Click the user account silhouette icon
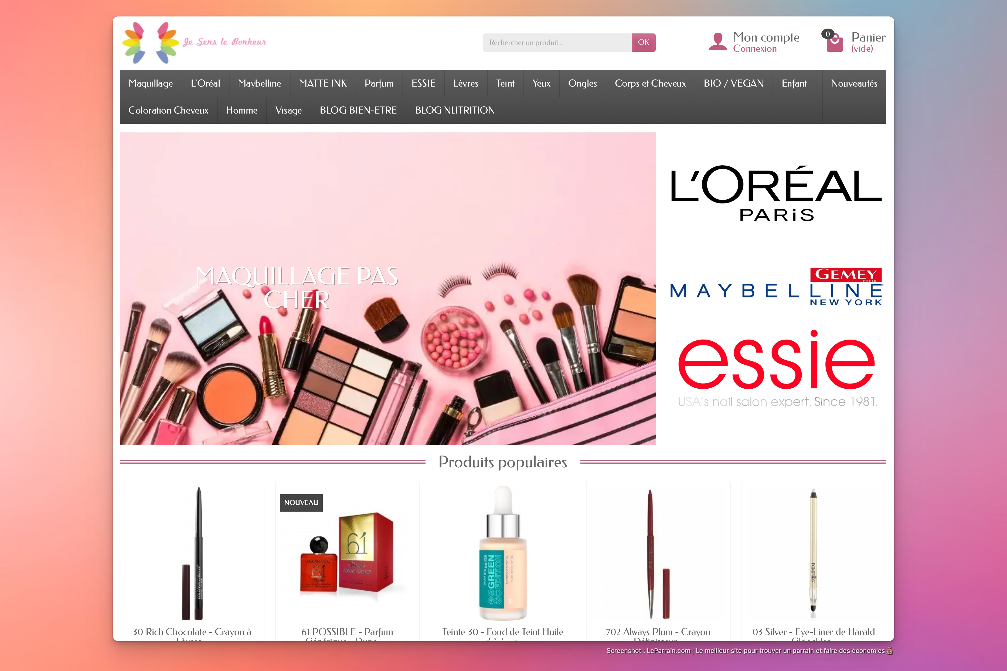The width and height of the screenshot is (1007, 671). coord(717,42)
